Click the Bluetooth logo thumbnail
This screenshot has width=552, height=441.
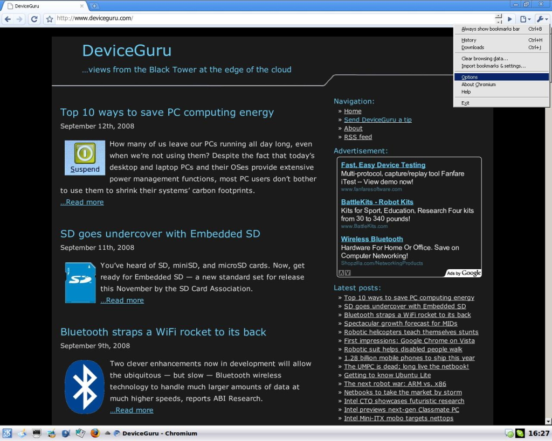(85, 387)
